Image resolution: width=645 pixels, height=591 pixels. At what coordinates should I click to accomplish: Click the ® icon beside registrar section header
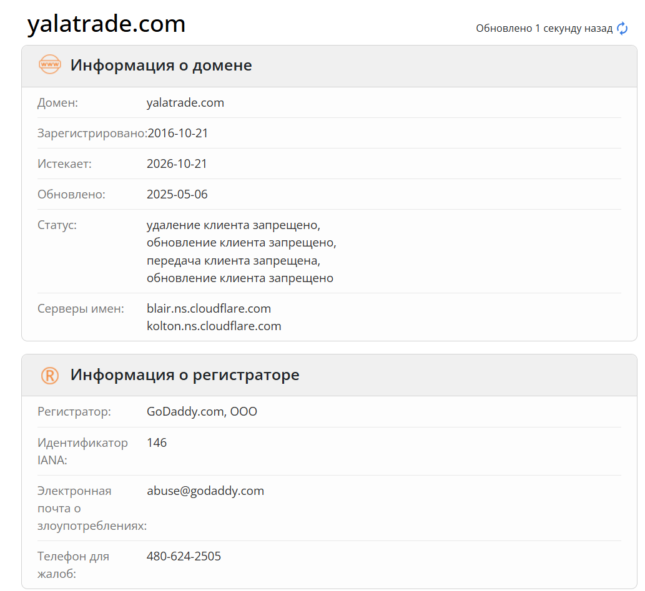point(49,375)
